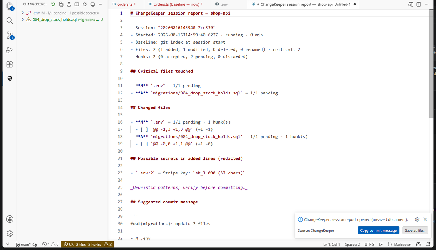Open the Run and Debug view

10,50
